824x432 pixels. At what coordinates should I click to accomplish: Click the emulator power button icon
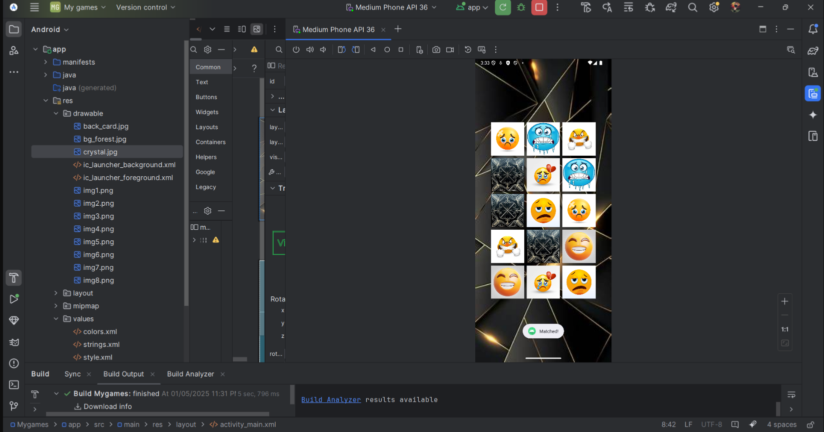(x=296, y=50)
